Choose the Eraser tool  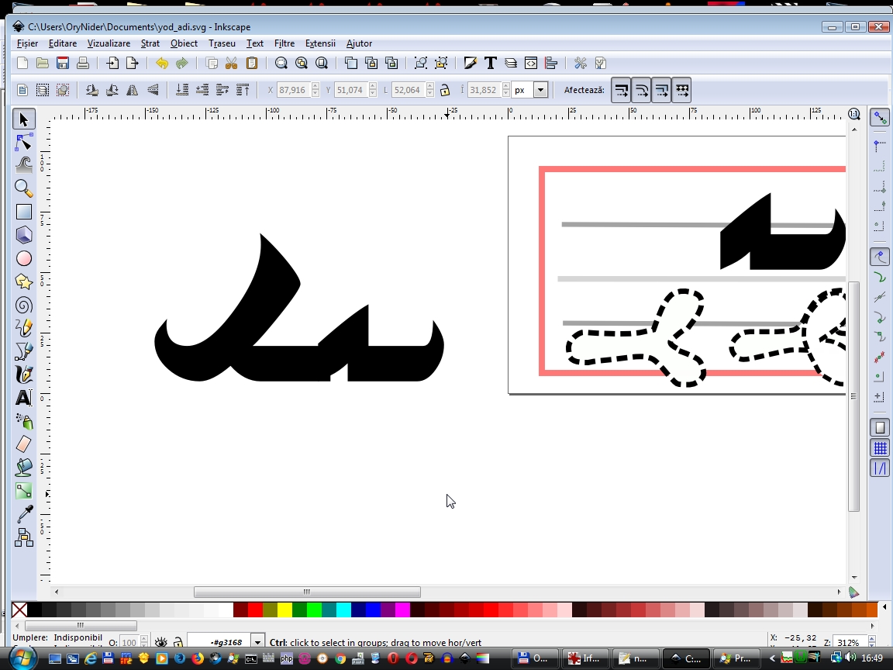[x=24, y=444]
